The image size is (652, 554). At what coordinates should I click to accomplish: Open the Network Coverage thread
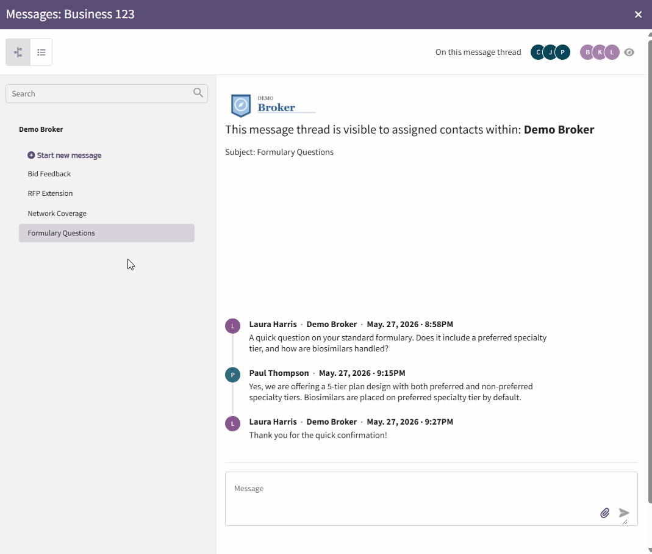tap(57, 214)
